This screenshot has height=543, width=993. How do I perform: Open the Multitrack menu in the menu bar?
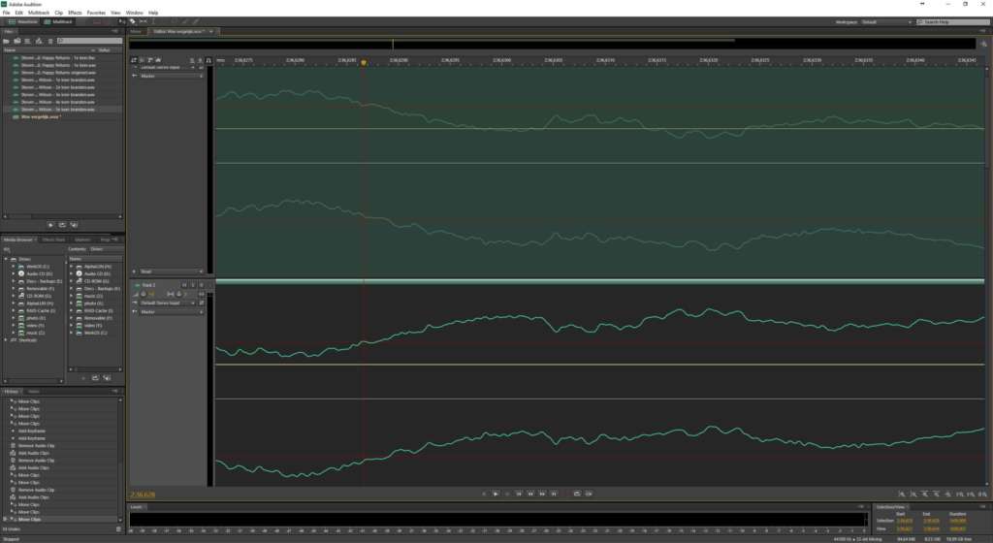coord(39,13)
